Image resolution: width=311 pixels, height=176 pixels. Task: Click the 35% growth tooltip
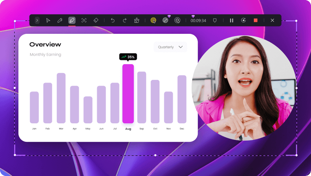tap(128, 57)
